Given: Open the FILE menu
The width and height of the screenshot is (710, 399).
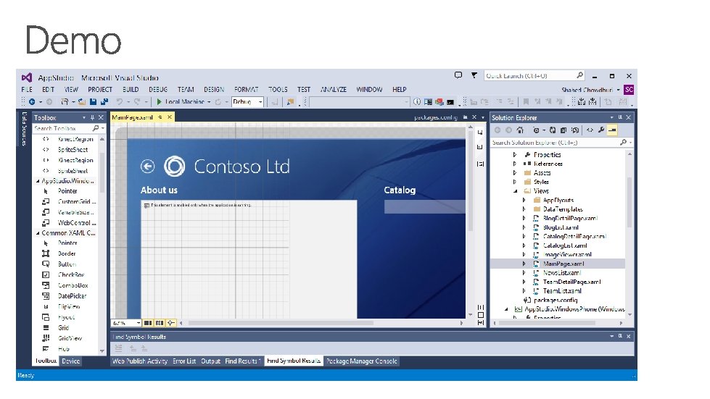Looking at the screenshot, I should coord(27,90).
